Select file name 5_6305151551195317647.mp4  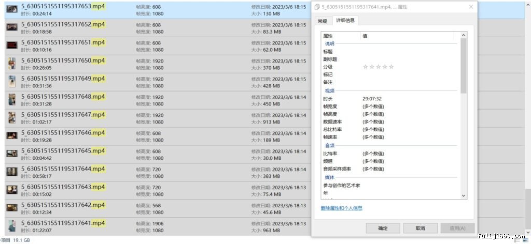[x=63, y=115]
